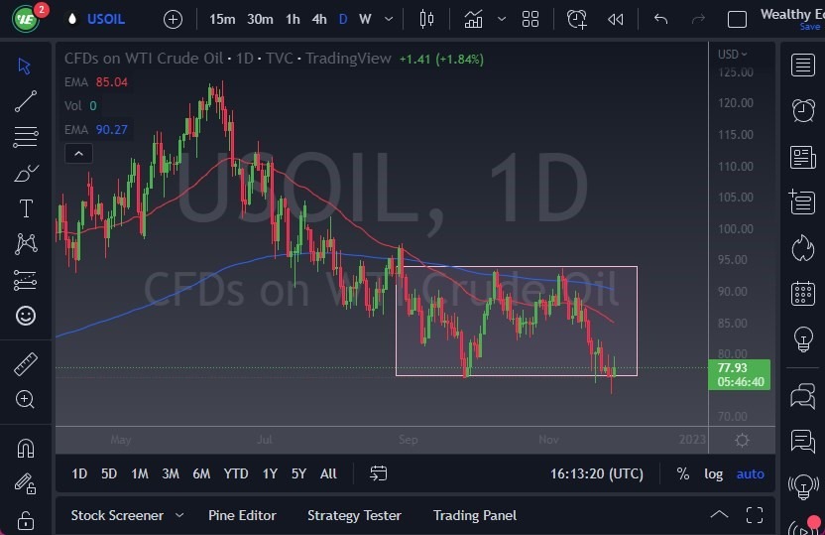This screenshot has height=535, width=825.
Task: Toggle log scale on price axis
Action: click(x=714, y=473)
